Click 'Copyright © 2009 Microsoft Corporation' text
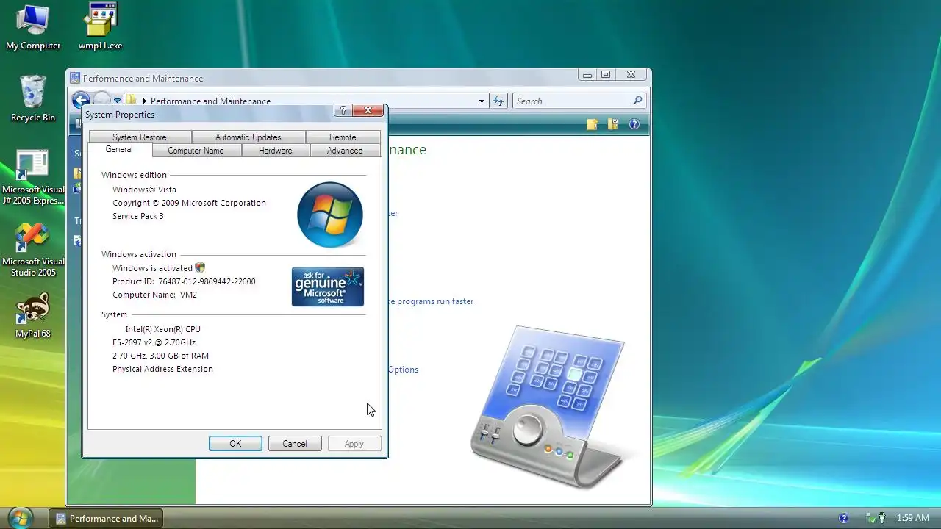 tap(189, 203)
